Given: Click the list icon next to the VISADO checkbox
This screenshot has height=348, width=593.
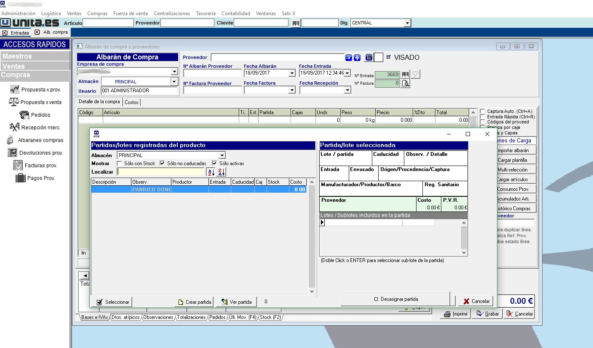Looking at the screenshot, I should (x=369, y=58).
